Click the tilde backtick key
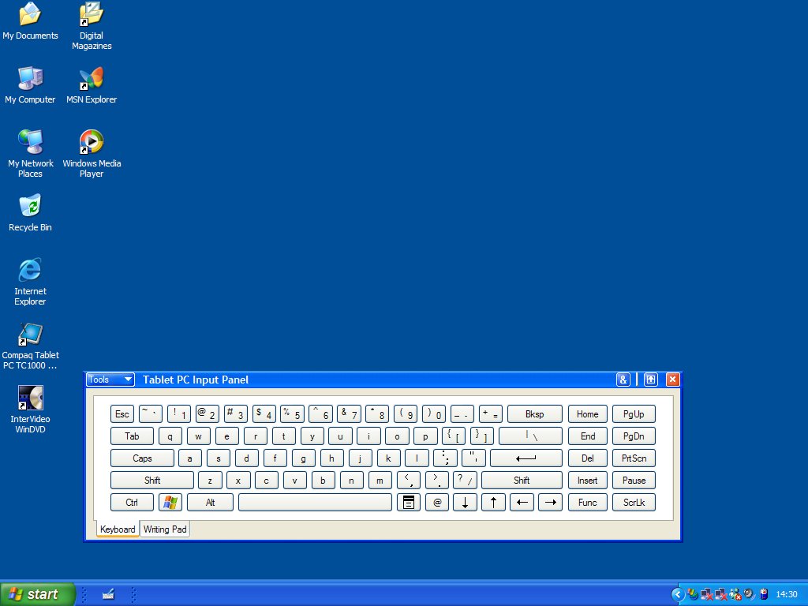Image resolution: width=808 pixels, height=606 pixels. tap(151, 413)
